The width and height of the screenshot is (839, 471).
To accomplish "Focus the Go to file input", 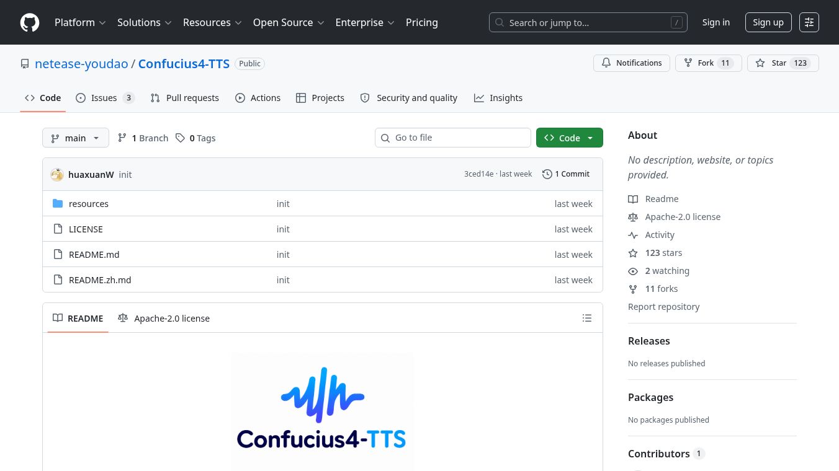I will (x=453, y=138).
